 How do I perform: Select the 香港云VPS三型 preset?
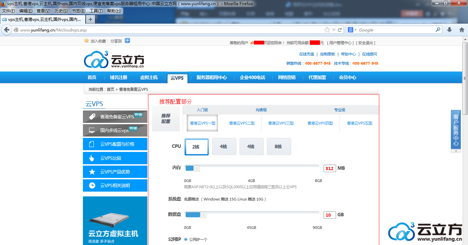click(x=281, y=123)
